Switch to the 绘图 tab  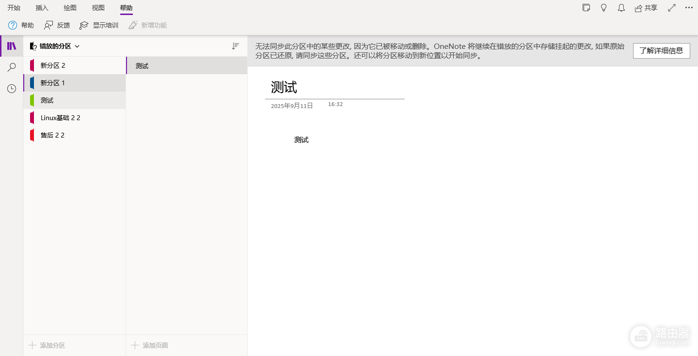pyautogui.click(x=70, y=8)
